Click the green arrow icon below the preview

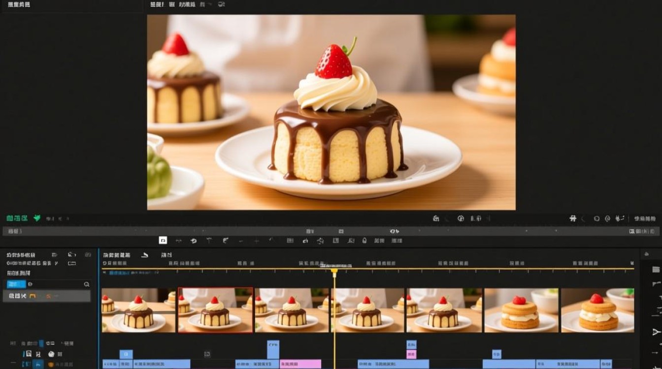tap(37, 218)
